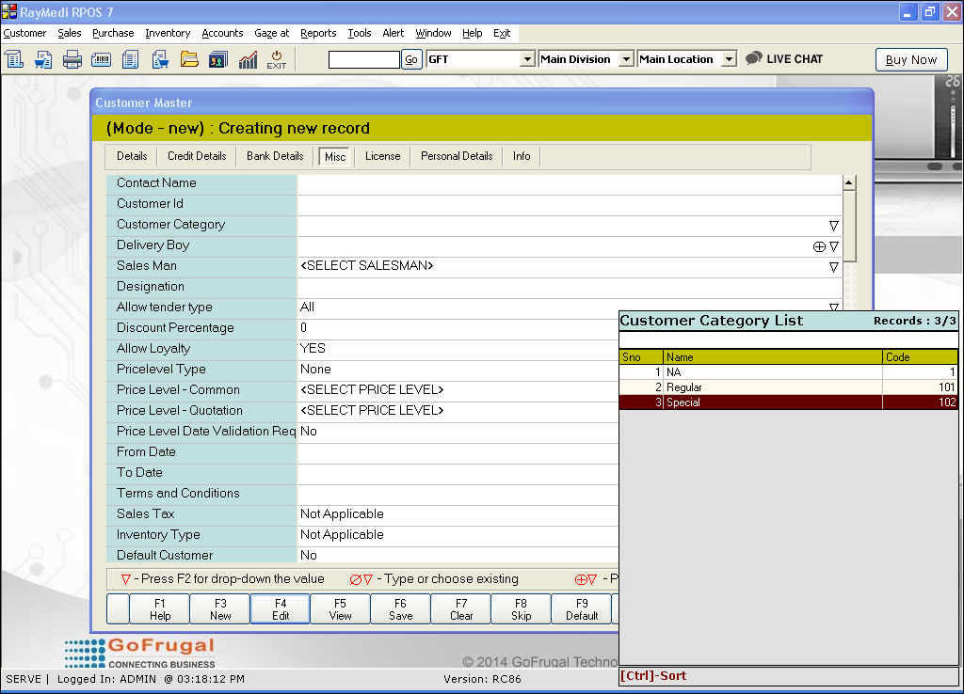Click the Buy Now button
Screen dimensions: 964x694
click(x=910, y=59)
